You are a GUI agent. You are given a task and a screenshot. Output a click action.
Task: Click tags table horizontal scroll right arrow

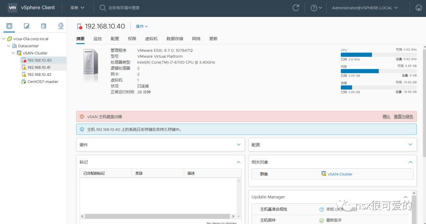(233, 216)
